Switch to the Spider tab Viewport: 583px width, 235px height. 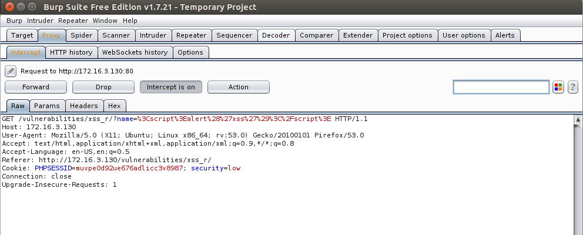[x=82, y=35]
